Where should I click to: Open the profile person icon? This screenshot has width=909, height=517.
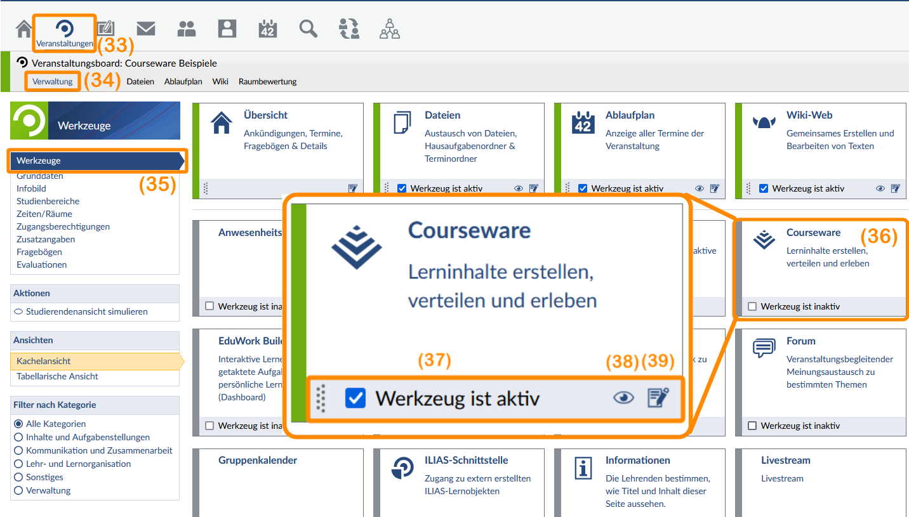[x=227, y=29]
